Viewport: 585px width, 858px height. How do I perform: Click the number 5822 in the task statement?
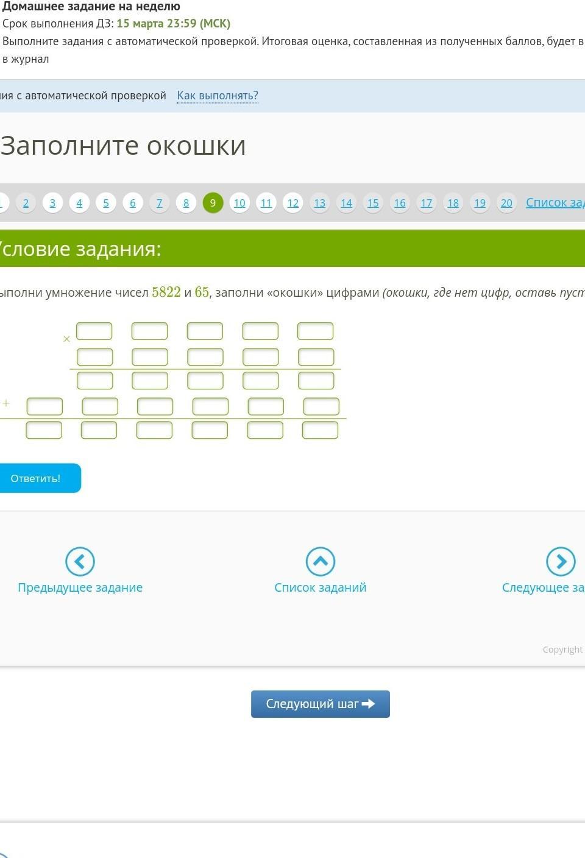[x=166, y=292]
